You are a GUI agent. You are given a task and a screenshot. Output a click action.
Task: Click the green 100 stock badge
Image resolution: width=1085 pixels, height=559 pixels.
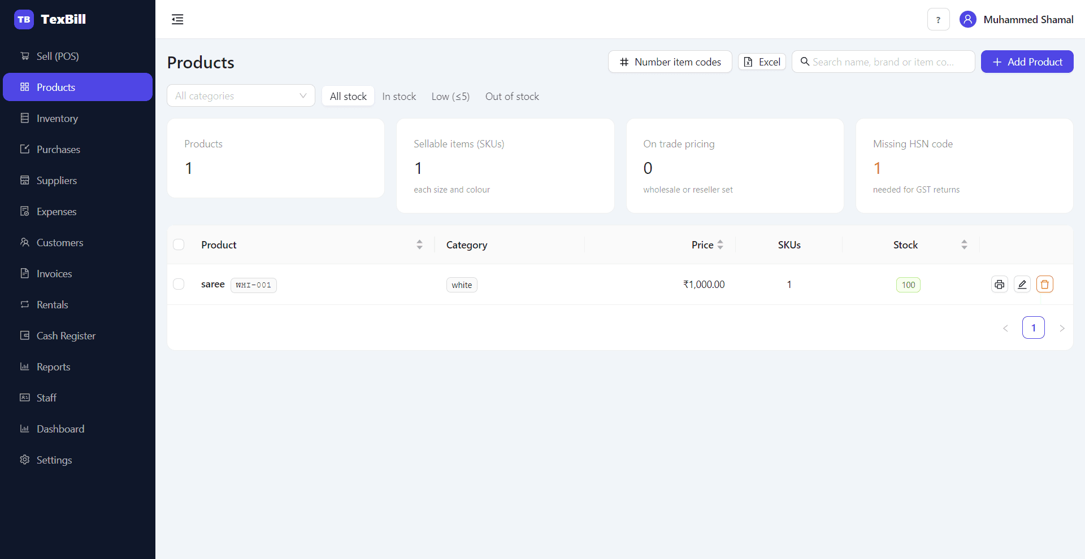tap(908, 285)
